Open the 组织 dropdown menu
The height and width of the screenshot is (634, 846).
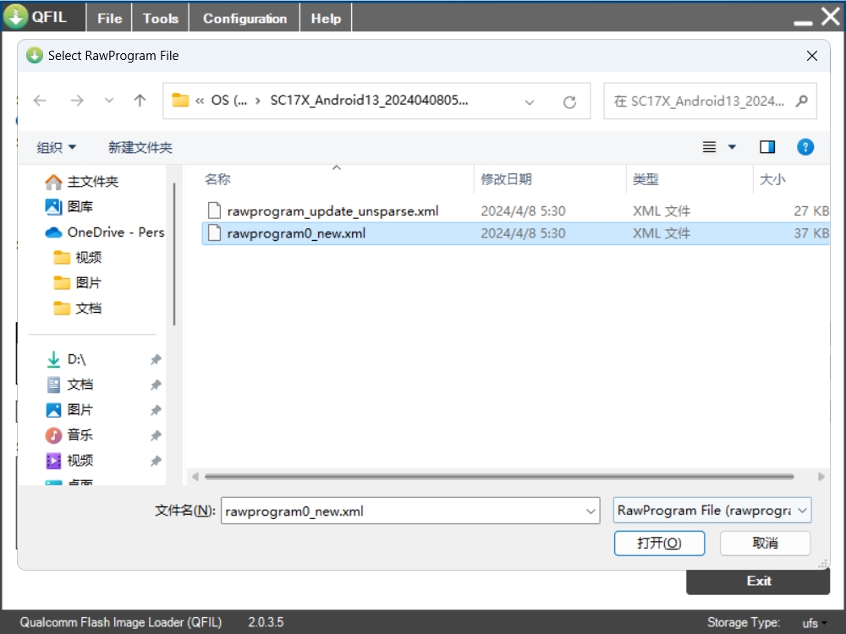pos(56,147)
